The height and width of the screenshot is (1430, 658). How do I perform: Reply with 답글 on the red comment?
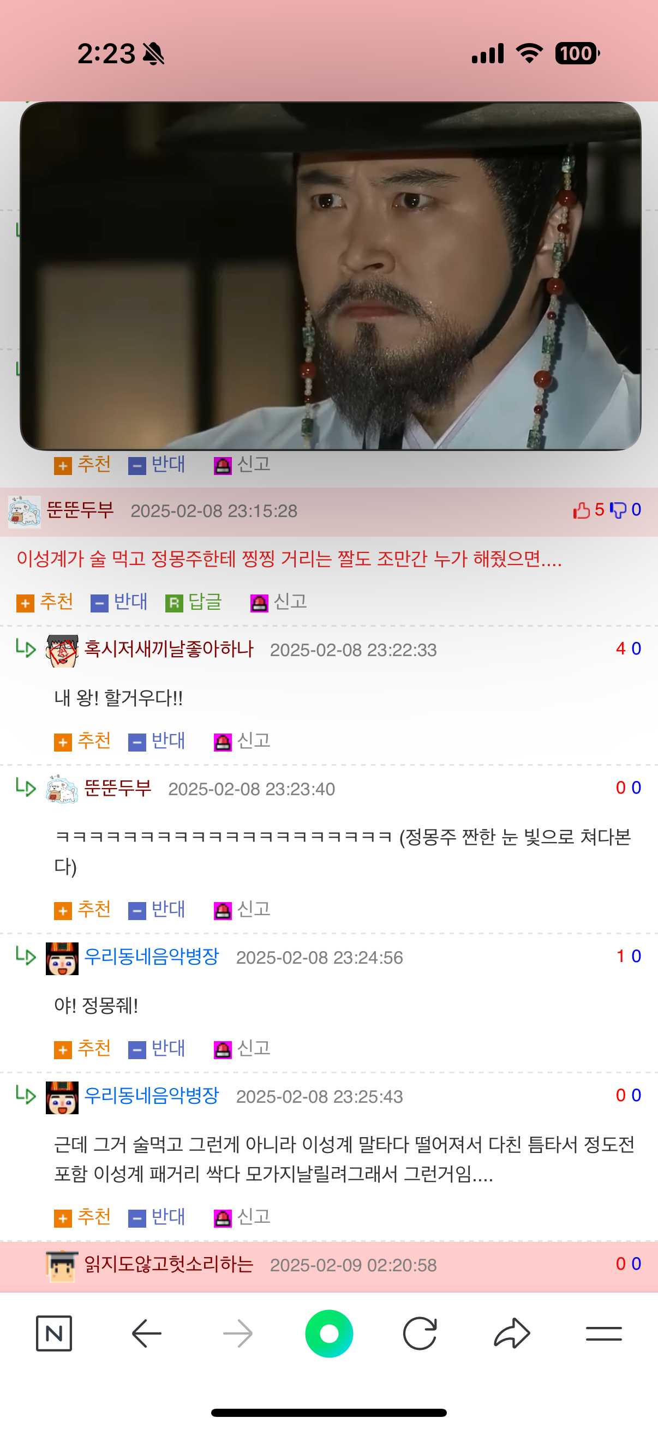[194, 602]
